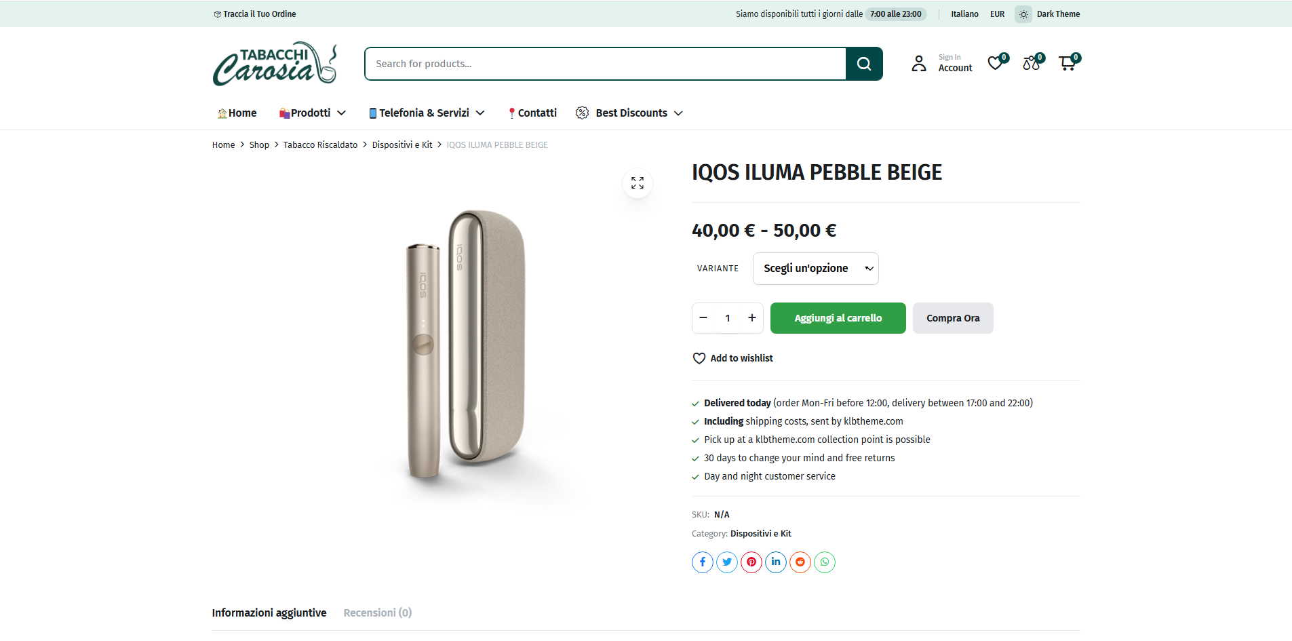The height and width of the screenshot is (641, 1292).
Task: Share product on Facebook
Action: tap(703, 562)
